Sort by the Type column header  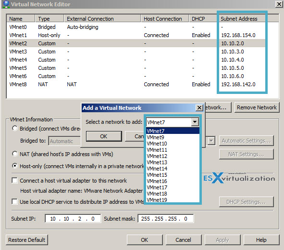49,19
